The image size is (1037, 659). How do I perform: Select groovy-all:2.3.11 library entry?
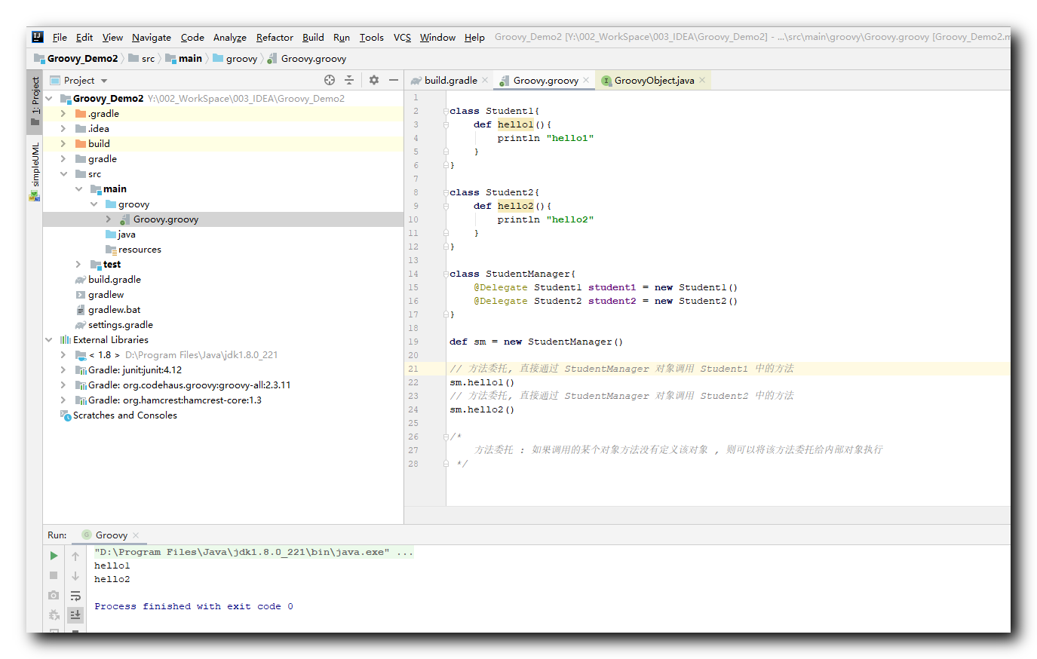(x=183, y=385)
